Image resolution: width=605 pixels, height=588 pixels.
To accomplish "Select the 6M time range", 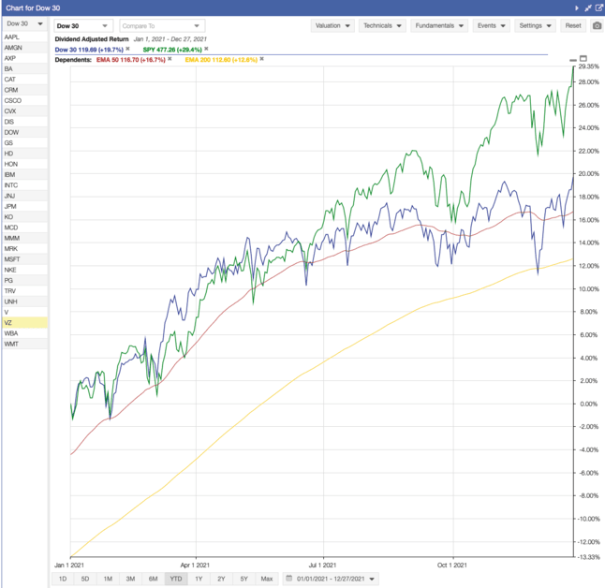I will click(x=154, y=579).
